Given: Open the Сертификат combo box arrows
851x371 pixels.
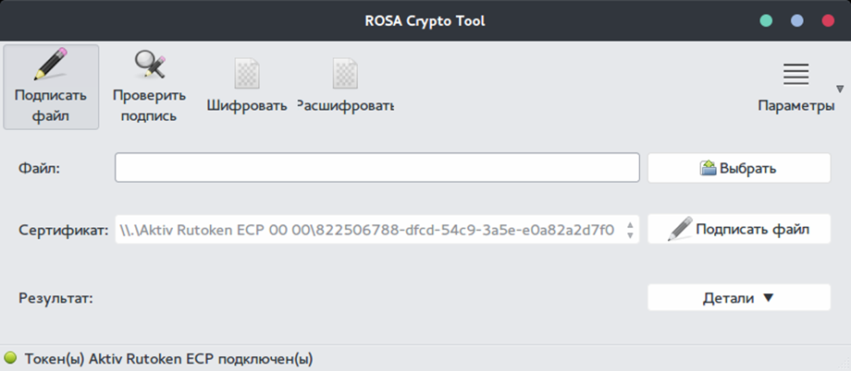Looking at the screenshot, I should (x=630, y=230).
